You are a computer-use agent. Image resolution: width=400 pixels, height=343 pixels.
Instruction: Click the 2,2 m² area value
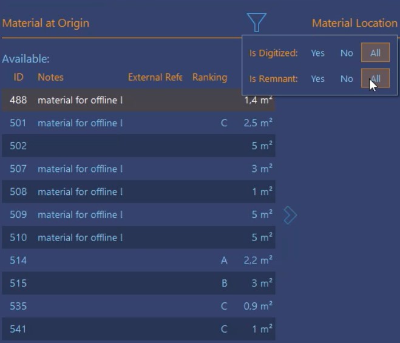pyautogui.click(x=258, y=260)
